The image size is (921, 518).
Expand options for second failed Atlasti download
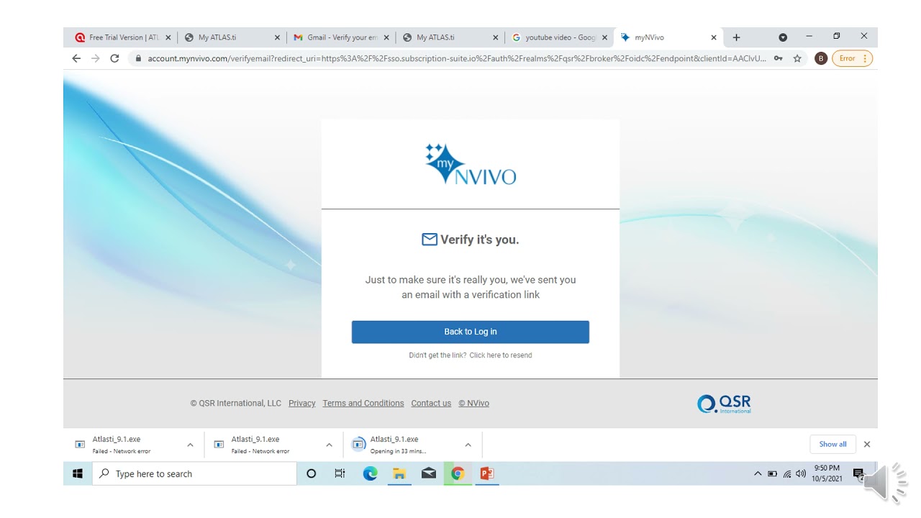[329, 445]
